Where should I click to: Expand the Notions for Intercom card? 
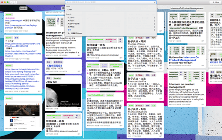tap(203, 66)
